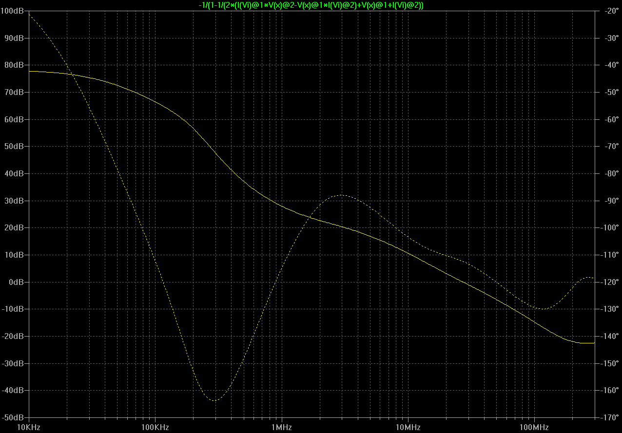The image size is (622, 433).
Task: Click the -30dB left axis label
Action: pyautogui.click(x=14, y=363)
